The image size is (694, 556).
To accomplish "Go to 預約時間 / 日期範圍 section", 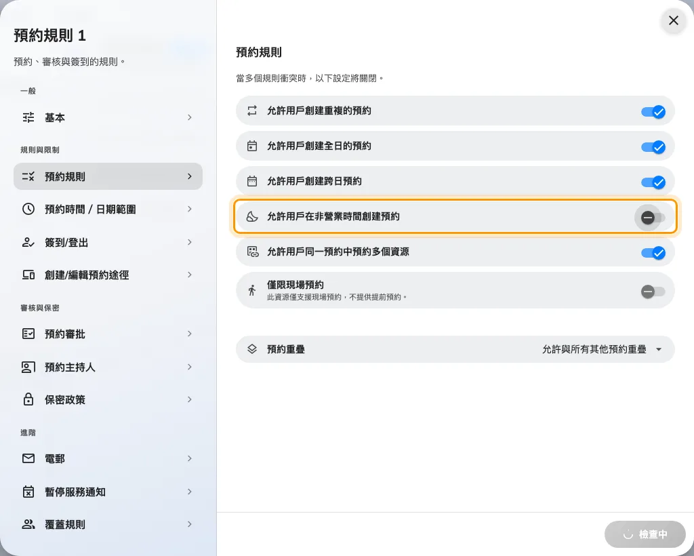I will pyautogui.click(x=108, y=209).
